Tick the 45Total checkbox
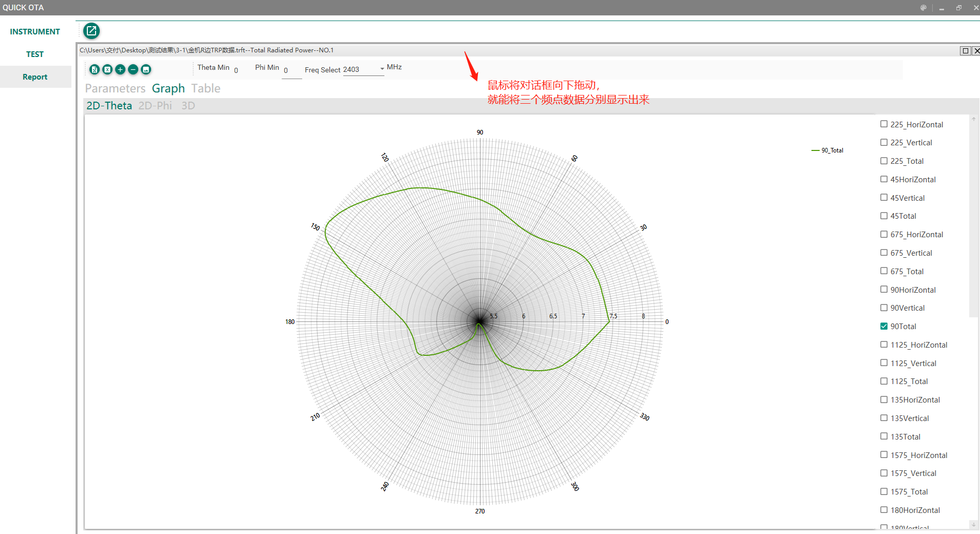This screenshot has height=534, width=980. pos(884,216)
